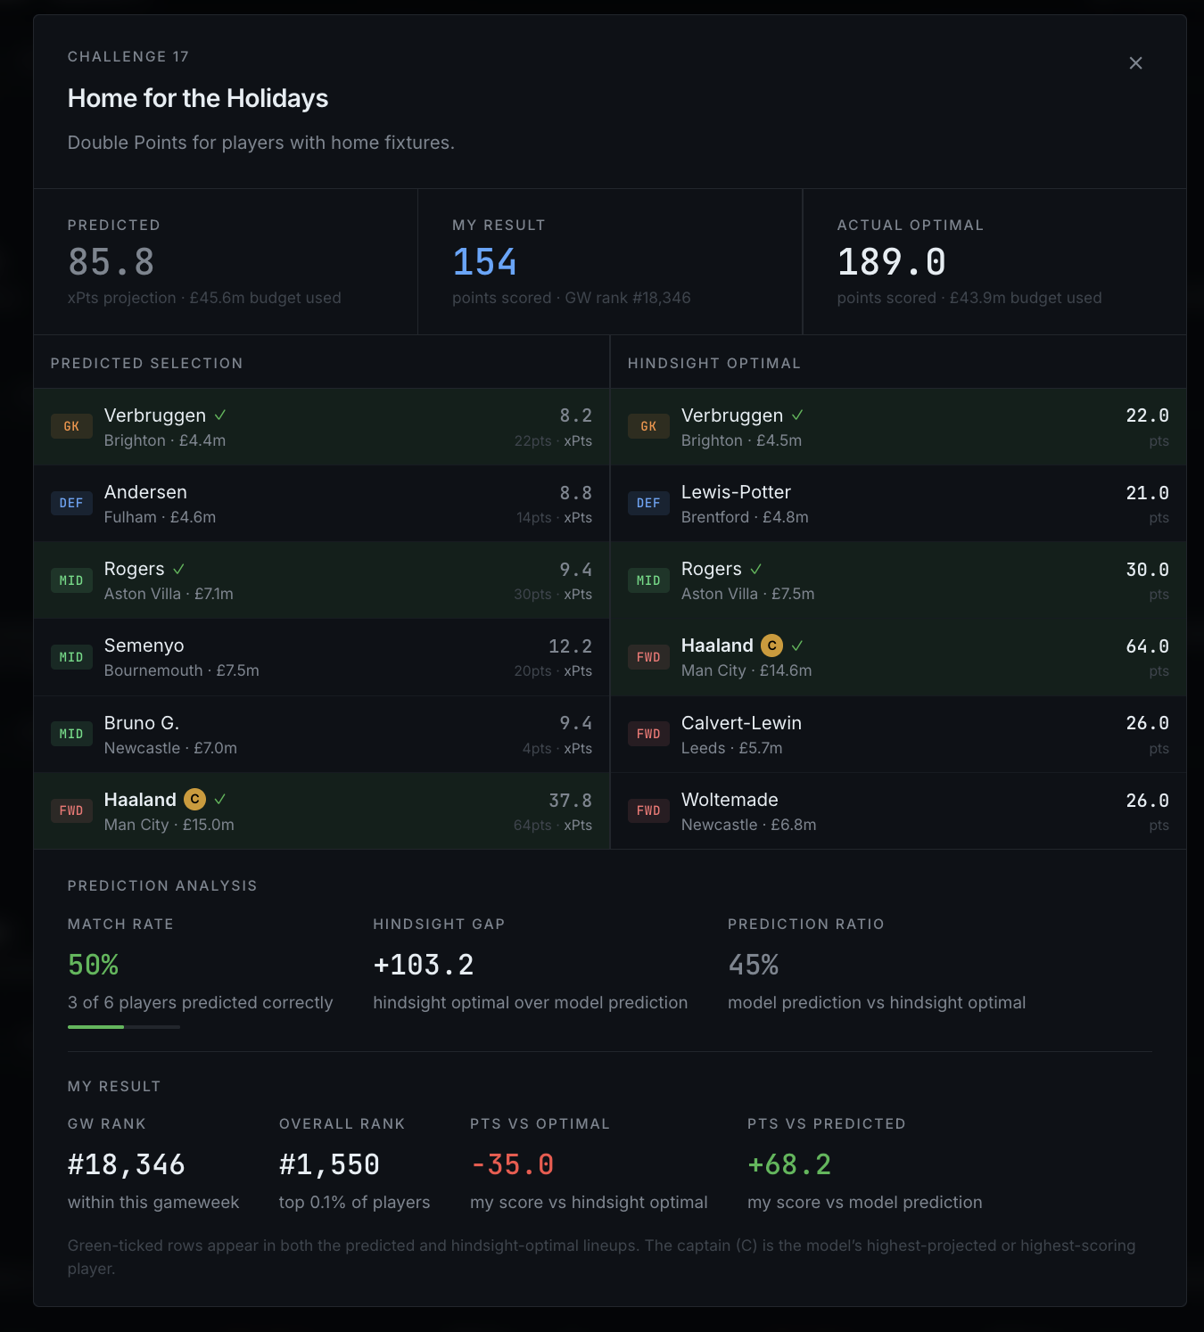Image resolution: width=1204 pixels, height=1332 pixels.
Task: Click the 64.0 pts for hindsight Haaland
Action: 1148,646
